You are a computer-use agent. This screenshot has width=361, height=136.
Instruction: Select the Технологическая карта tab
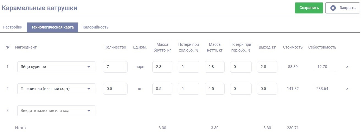(x=52, y=27)
